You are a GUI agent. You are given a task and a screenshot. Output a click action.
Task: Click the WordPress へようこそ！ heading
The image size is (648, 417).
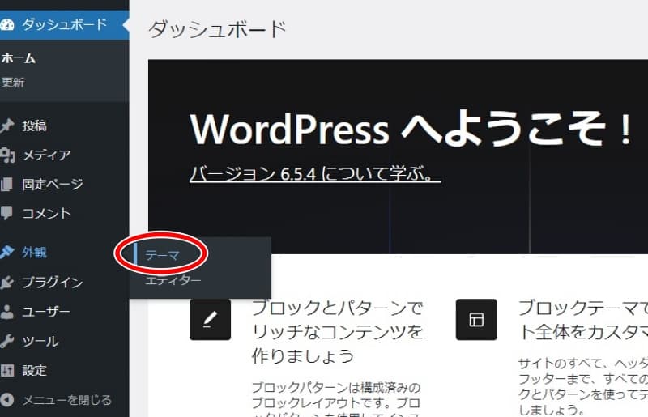411,129
